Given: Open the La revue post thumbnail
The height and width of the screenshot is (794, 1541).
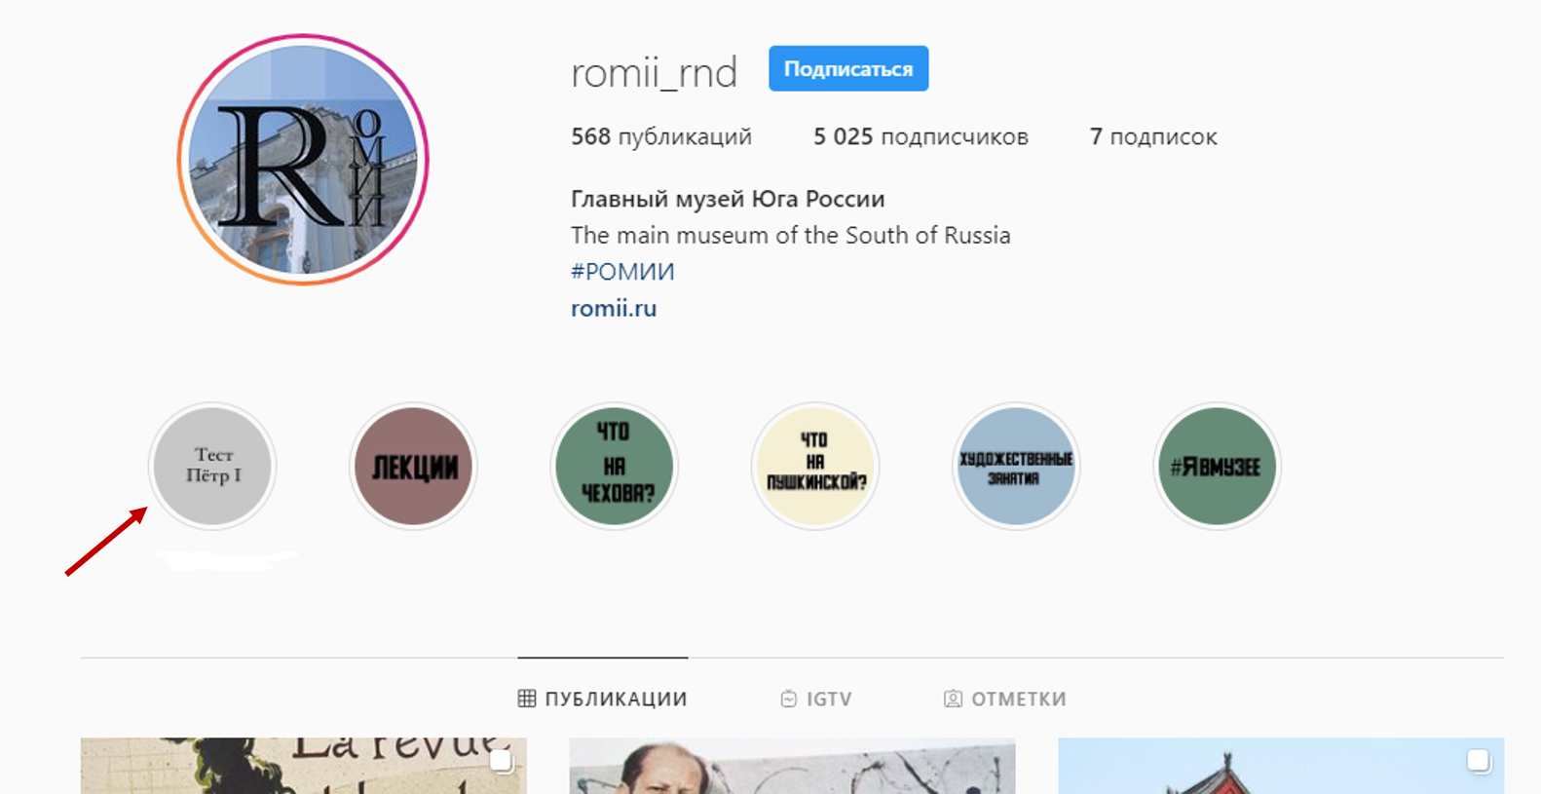Looking at the screenshot, I should 304,766.
